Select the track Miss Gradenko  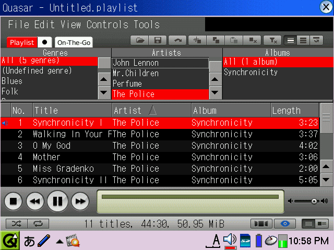pos(160,169)
